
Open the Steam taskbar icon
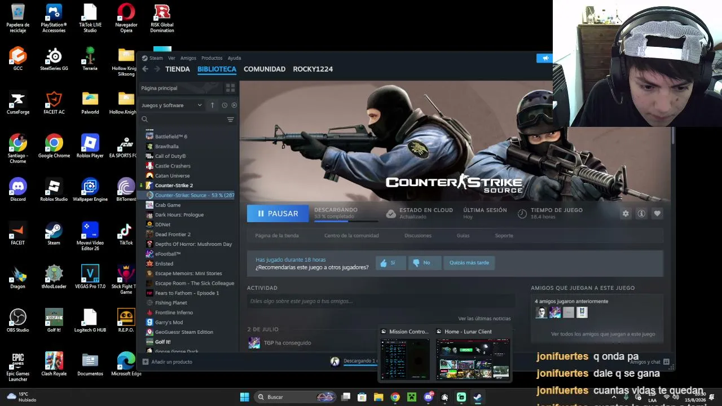pos(477,397)
